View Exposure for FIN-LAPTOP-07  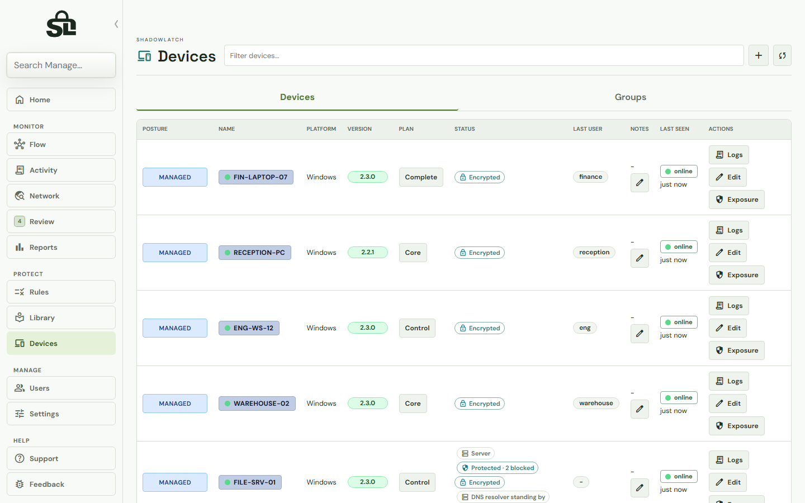[x=737, y=200]
